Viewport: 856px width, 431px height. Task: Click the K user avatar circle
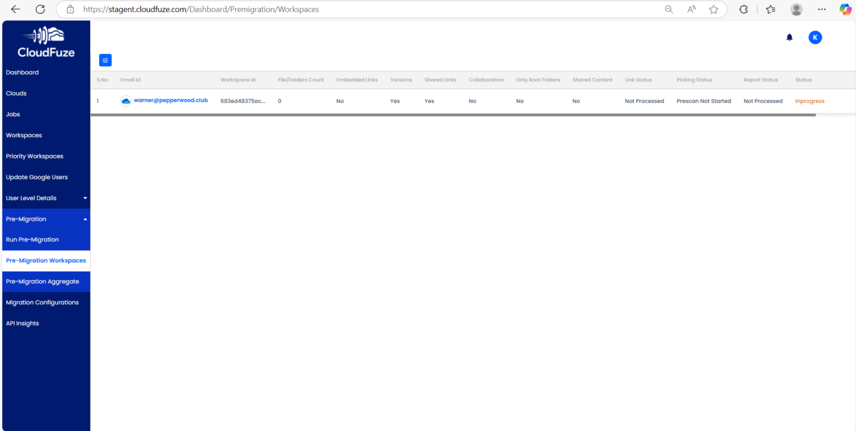815,37
